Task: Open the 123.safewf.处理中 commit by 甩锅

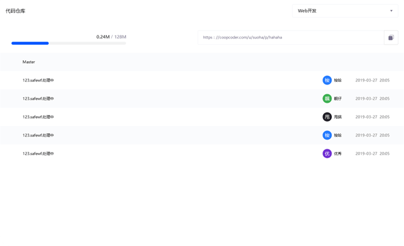Action: pos(38,117)
